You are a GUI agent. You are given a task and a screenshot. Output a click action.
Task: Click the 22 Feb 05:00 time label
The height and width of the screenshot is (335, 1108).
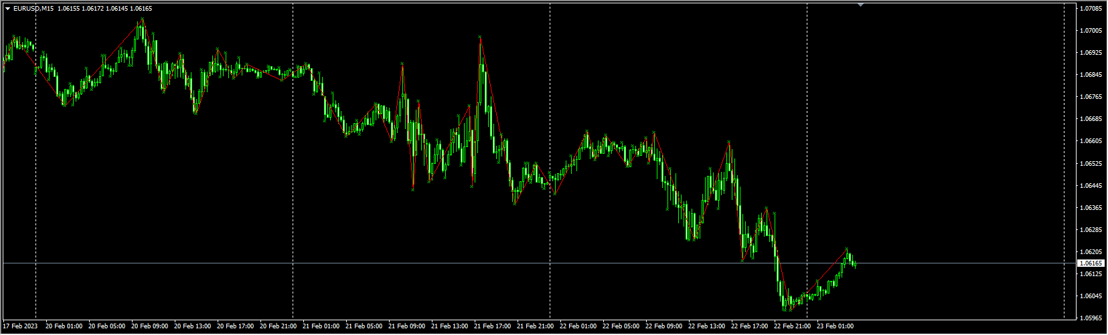pyautogui.click(x=621, y=326)
